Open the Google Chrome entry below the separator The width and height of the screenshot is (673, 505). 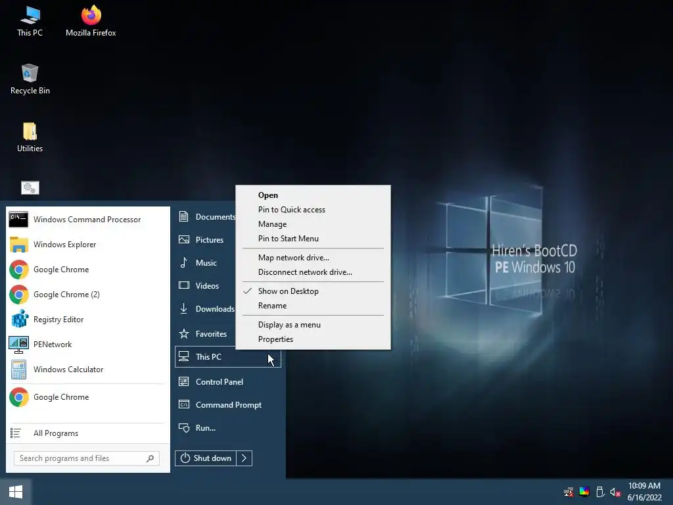(x=86, y=397)
